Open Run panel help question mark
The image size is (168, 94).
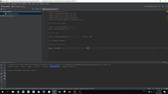pyautogui.click(x=1, y=83)
